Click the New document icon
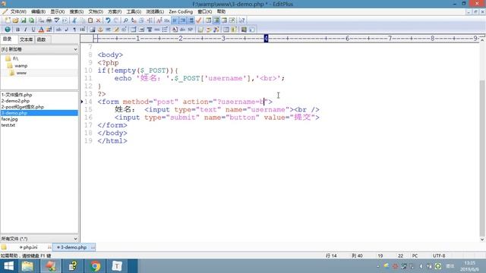This screenshot has width=486, height=273. pos(8,20)
